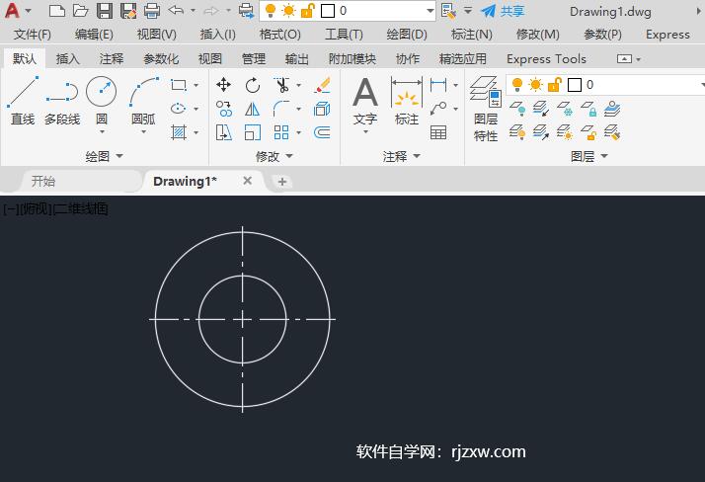Select the Mirror tool
The width and height of the screenshot is (705, 482).
pyautogui.click(x=253, y=109)
